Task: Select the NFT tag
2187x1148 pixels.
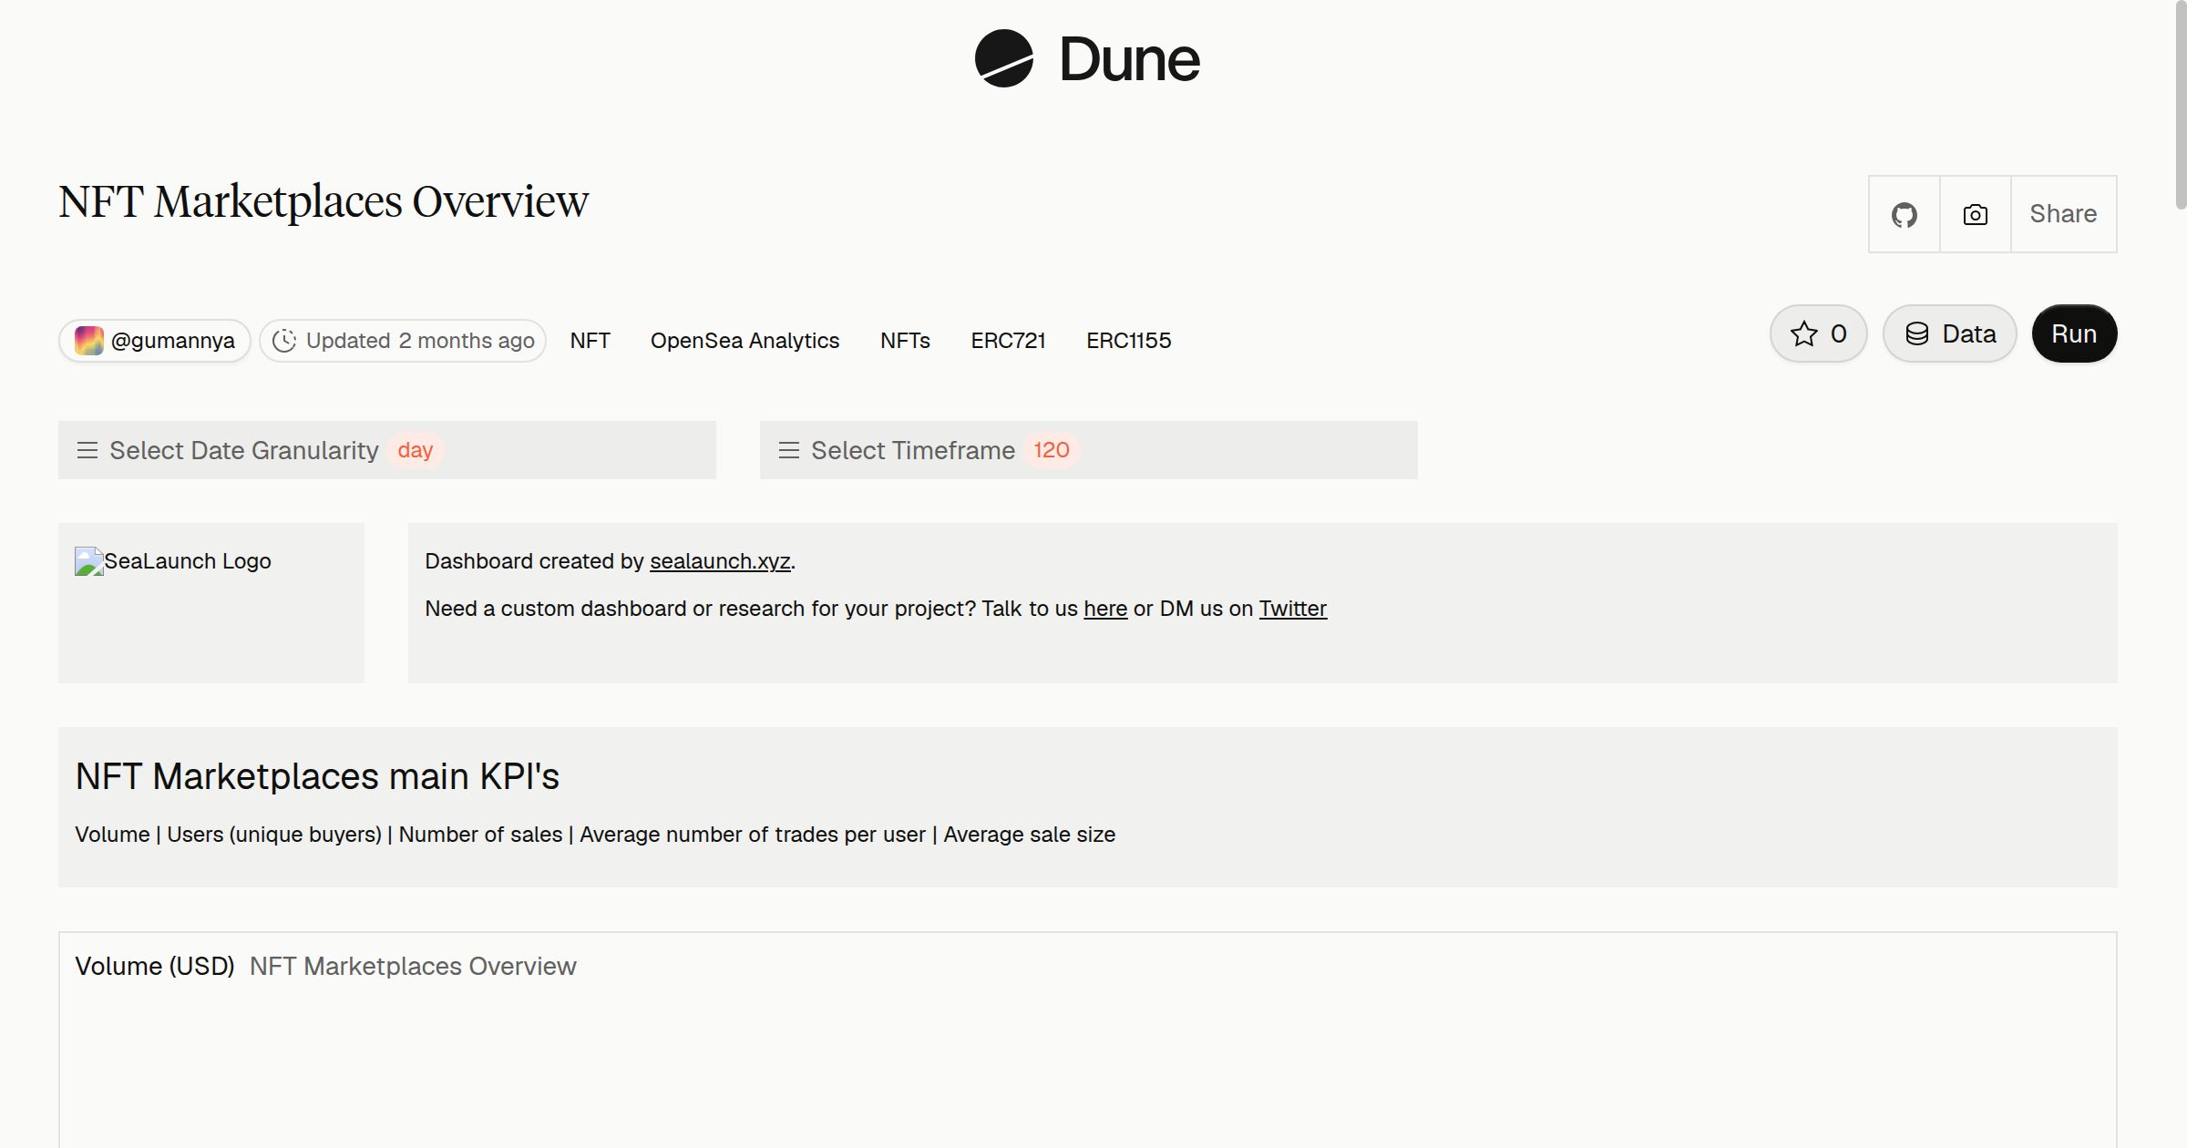Action: click(590, 341)
